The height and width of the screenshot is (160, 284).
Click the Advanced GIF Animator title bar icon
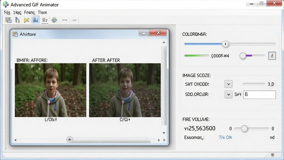[6, 4]
